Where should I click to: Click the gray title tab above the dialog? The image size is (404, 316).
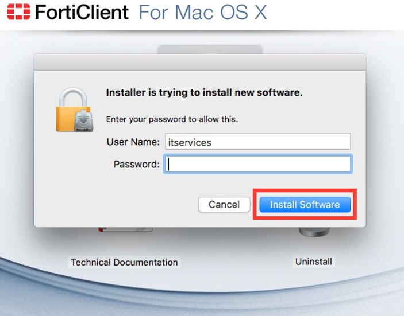click(210, 49)
